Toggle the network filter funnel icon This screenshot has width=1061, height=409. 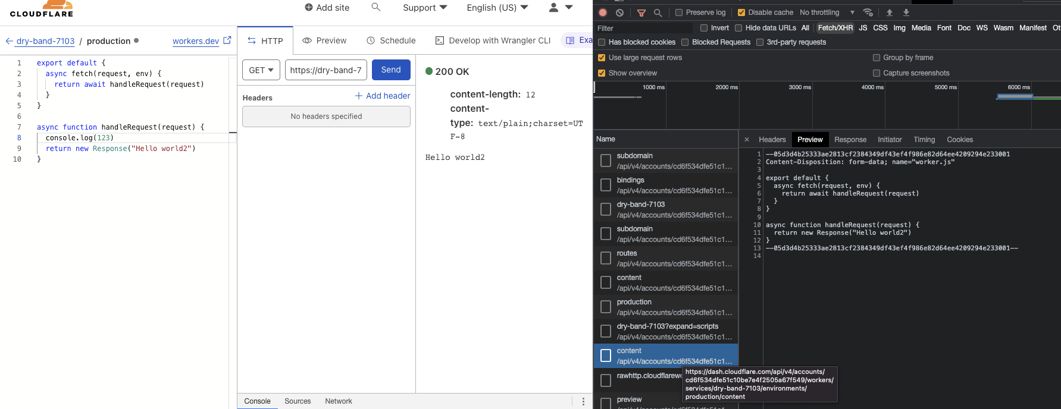(x=641, y=12)
